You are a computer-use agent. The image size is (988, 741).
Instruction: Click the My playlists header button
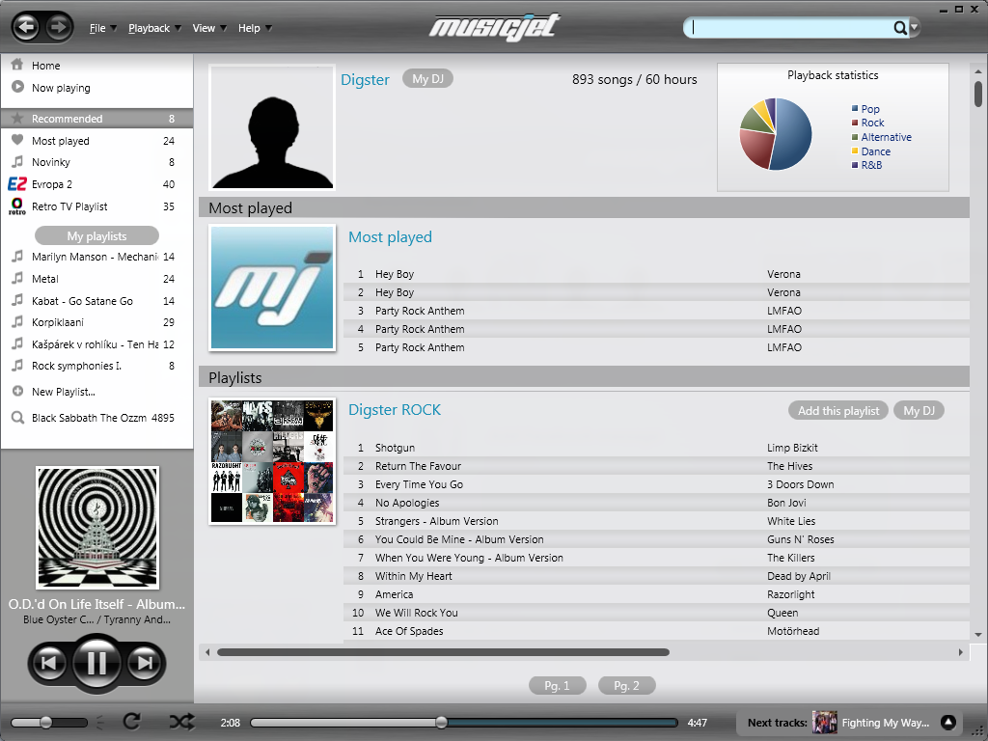[97, 235]
